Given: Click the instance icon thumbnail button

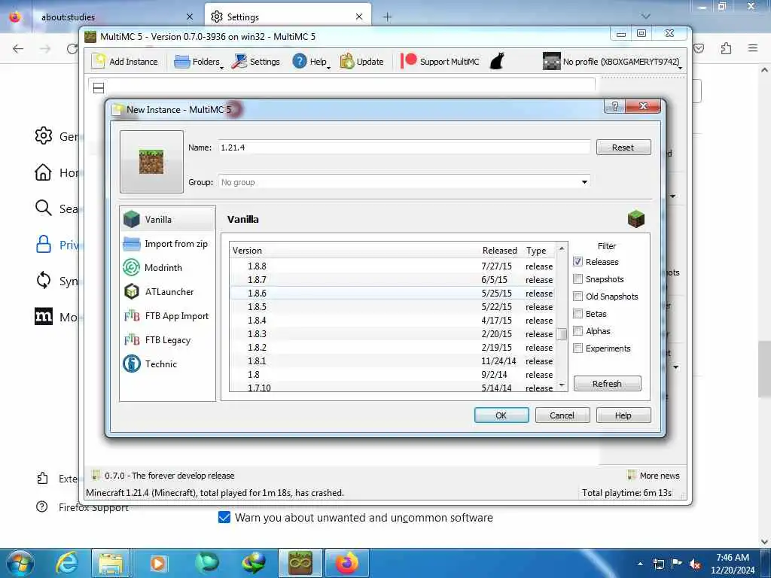Looking at the screenshot, I should click(x=151, y=162).
